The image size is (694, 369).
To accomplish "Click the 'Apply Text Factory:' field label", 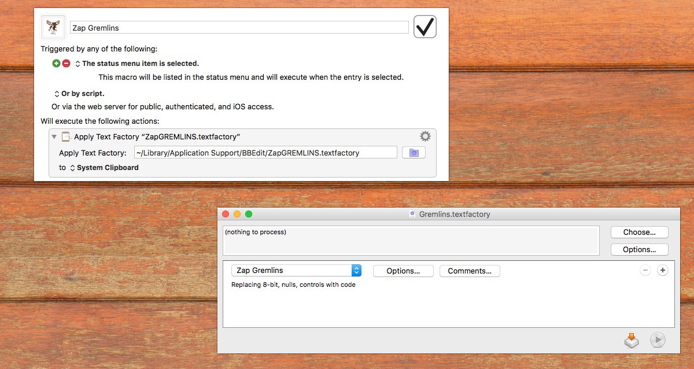I will pyautogui.click(x=93, y=153).
